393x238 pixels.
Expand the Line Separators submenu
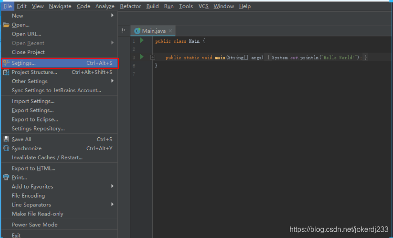point(59,205)
